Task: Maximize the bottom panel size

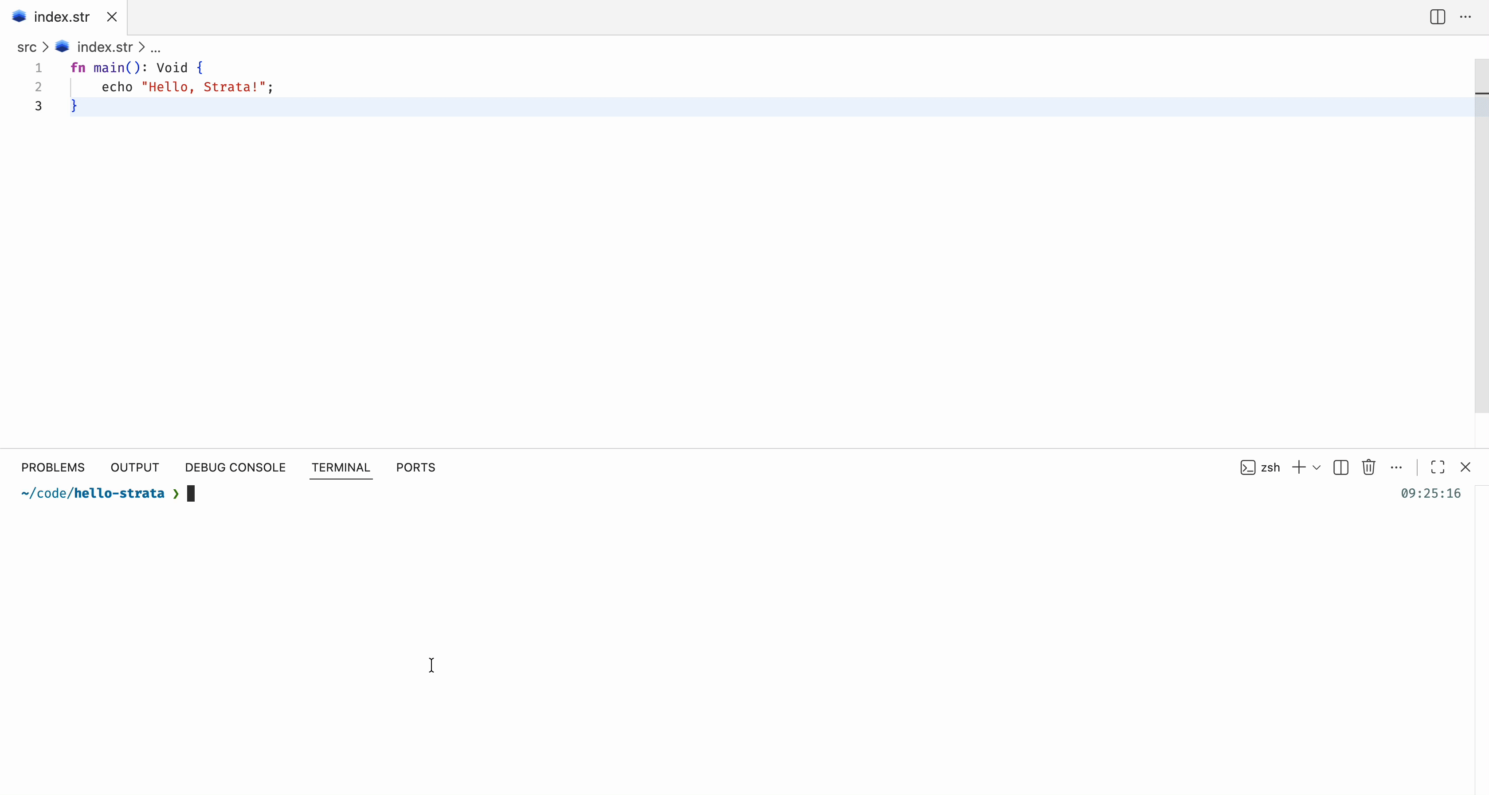Action: (x=1438, y=468)
